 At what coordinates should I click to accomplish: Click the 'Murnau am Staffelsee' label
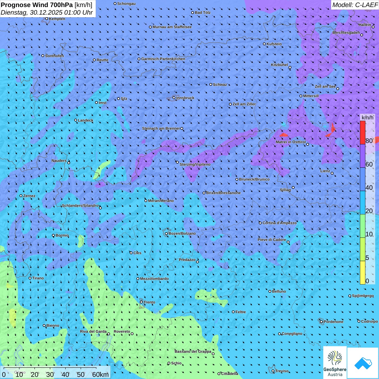click(172, 27)
